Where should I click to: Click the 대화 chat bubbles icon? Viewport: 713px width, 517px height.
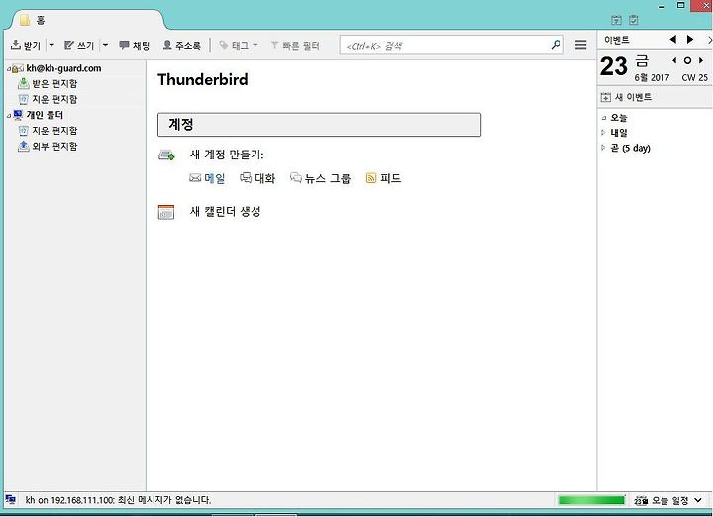[x=246, y=178]
